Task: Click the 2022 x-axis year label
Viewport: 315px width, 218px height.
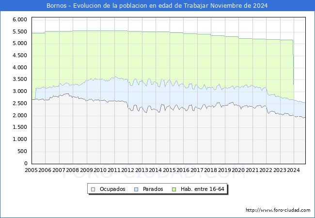Action: [266, 170]
